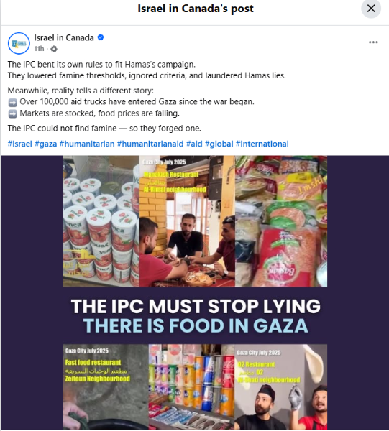
Task: Open the Israel in Canada page name
Action: tap(64, 37)
